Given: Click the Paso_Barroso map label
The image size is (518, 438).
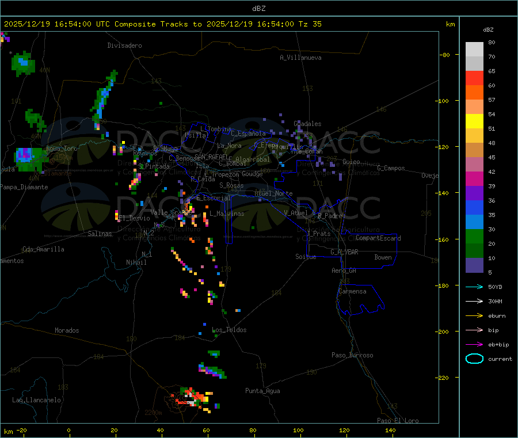Looking at the screenshot, I should (352, 355).
